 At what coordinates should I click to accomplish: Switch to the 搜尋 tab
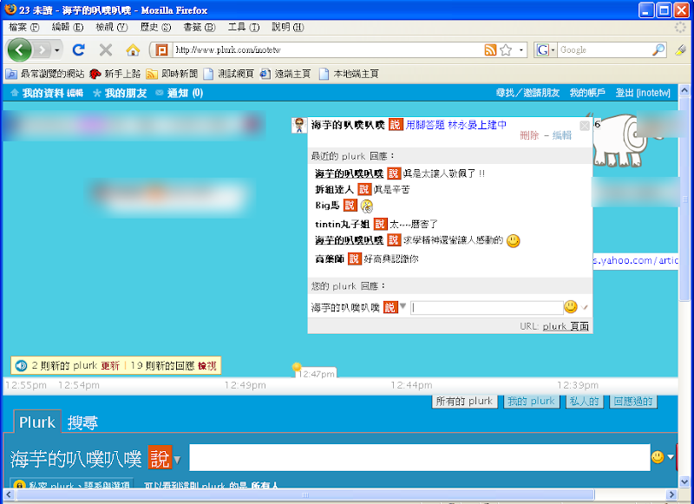(82, 422)
